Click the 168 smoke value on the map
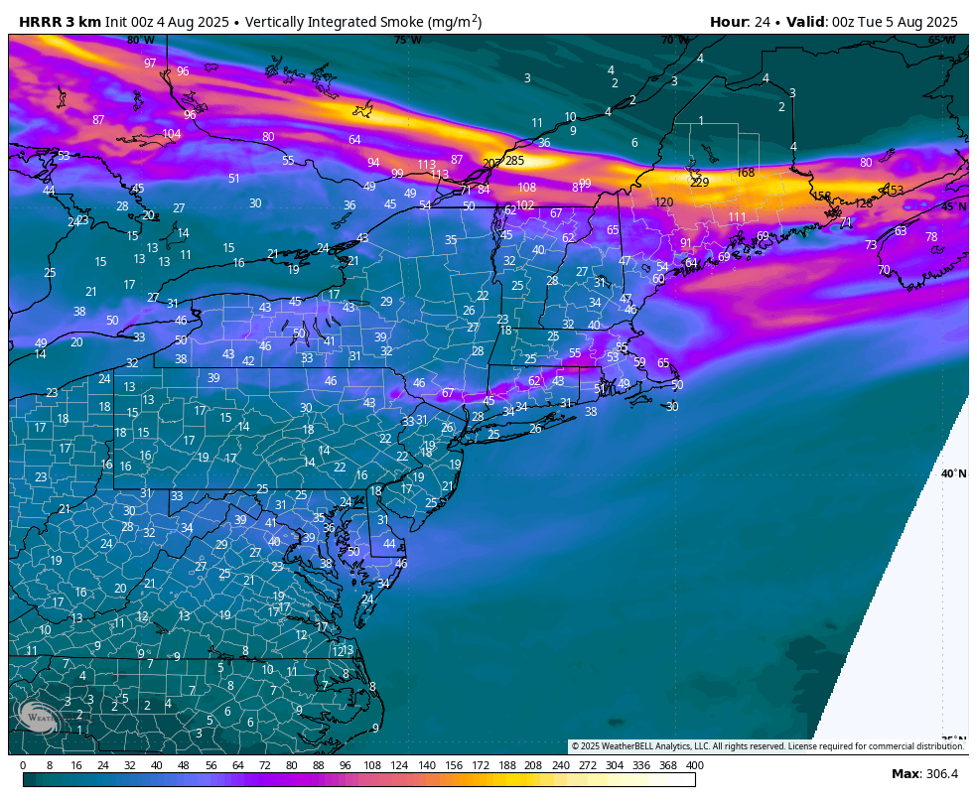977x802 pixels. (746, 173)
